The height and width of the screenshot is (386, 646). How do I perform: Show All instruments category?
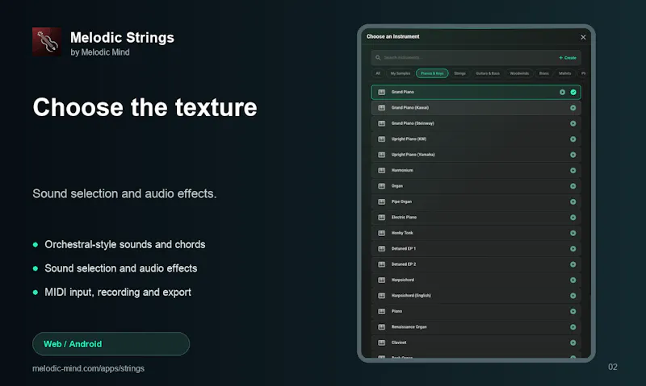(x=378, y=73)
